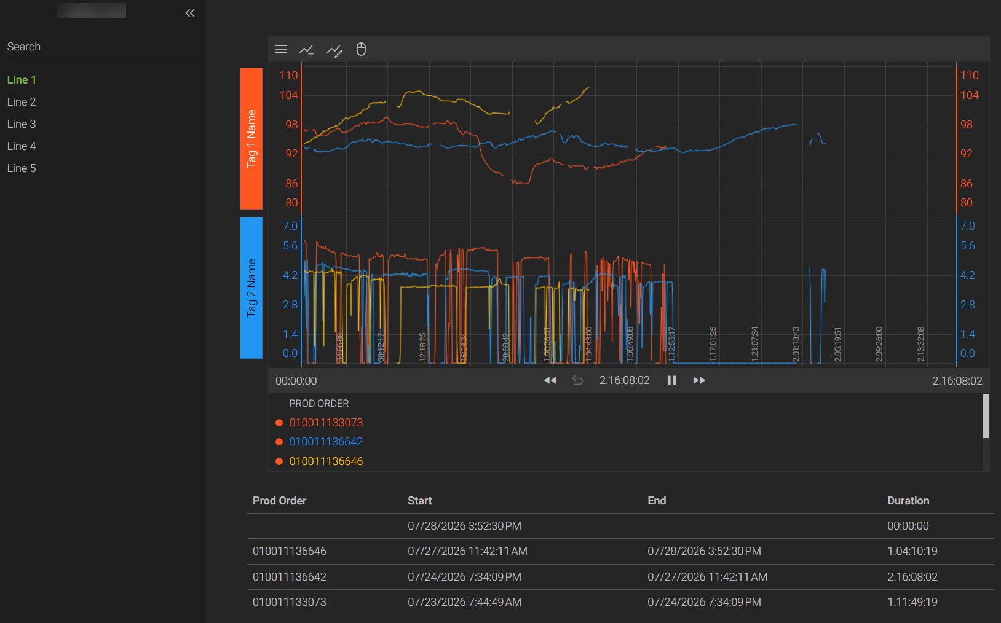1001x623 pixels.
Task: Rewind the chart playback
Action: pos(550,380)
